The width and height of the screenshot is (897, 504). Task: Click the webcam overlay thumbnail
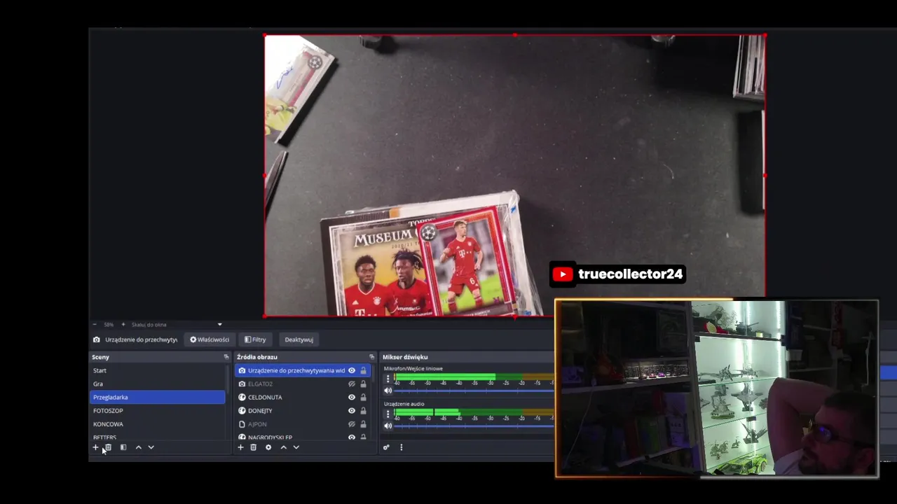pyautogui.click(x=716, y=389)
